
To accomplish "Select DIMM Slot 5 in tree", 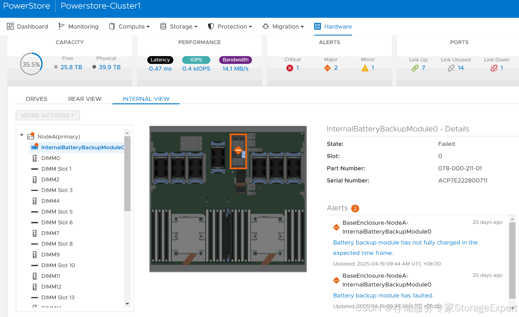I will [57, 212].
